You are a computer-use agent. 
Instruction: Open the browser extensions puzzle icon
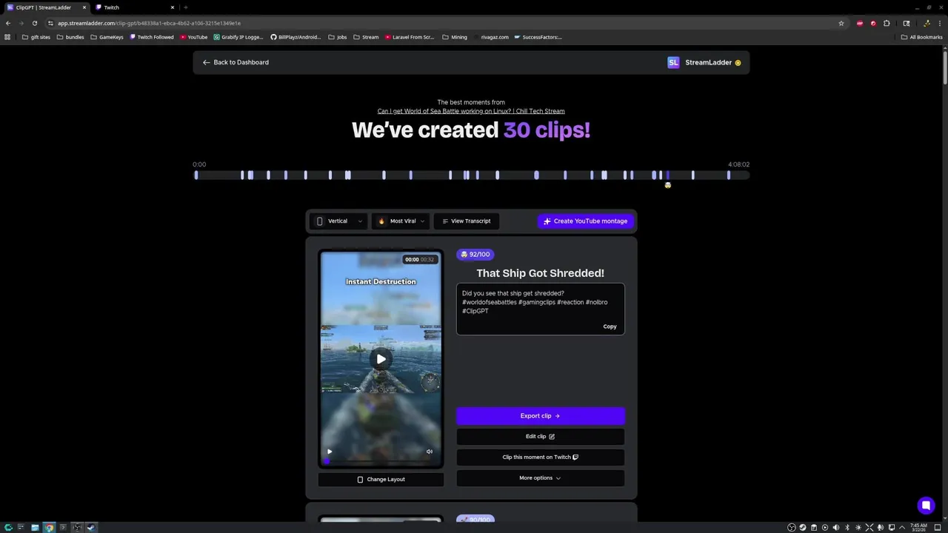pos(887,23)
